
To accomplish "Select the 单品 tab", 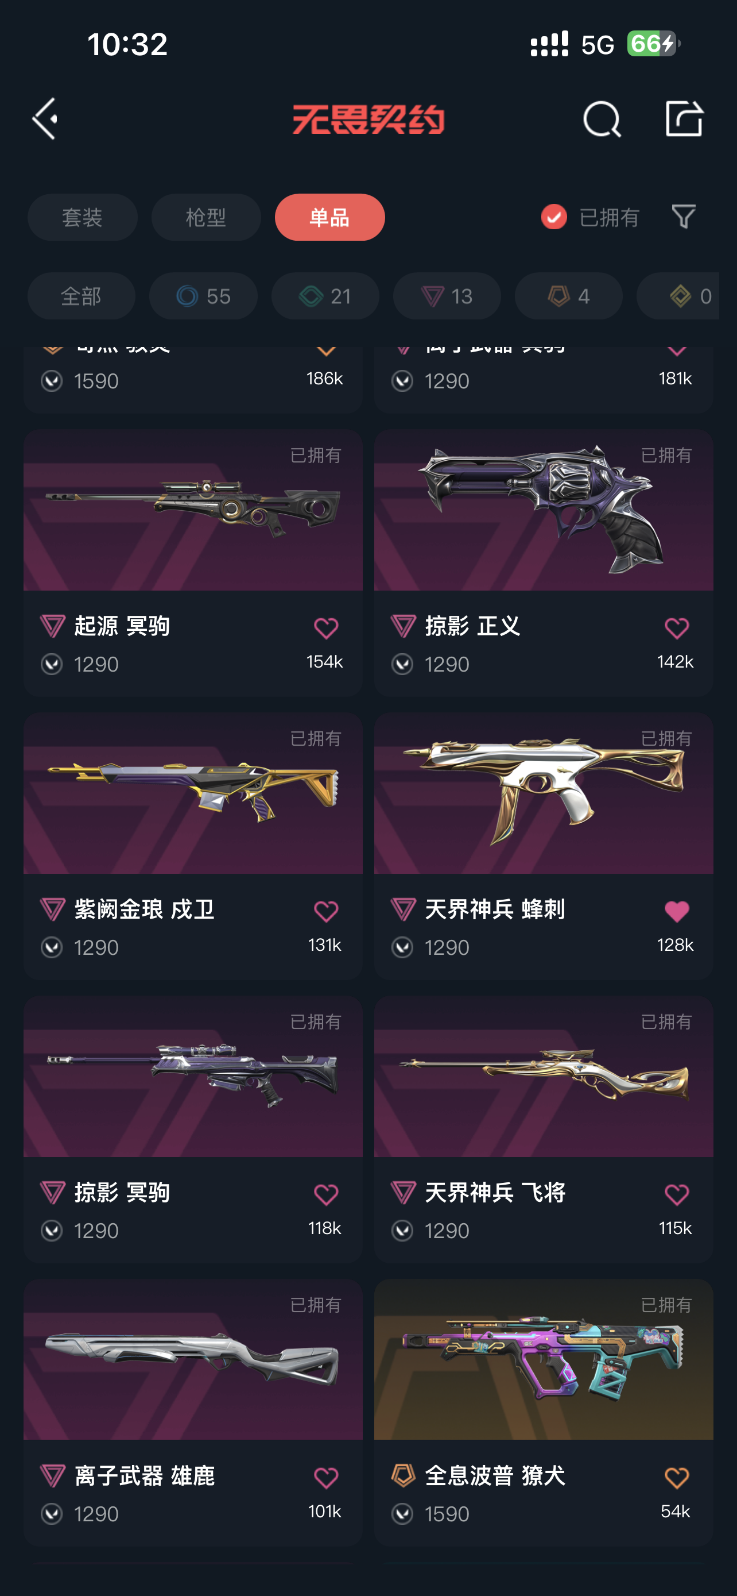I will (x=330, y=217).
